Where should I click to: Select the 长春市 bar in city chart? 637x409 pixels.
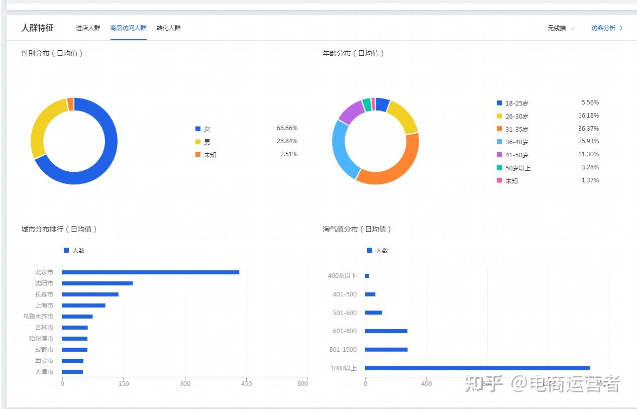coord(90,294)
